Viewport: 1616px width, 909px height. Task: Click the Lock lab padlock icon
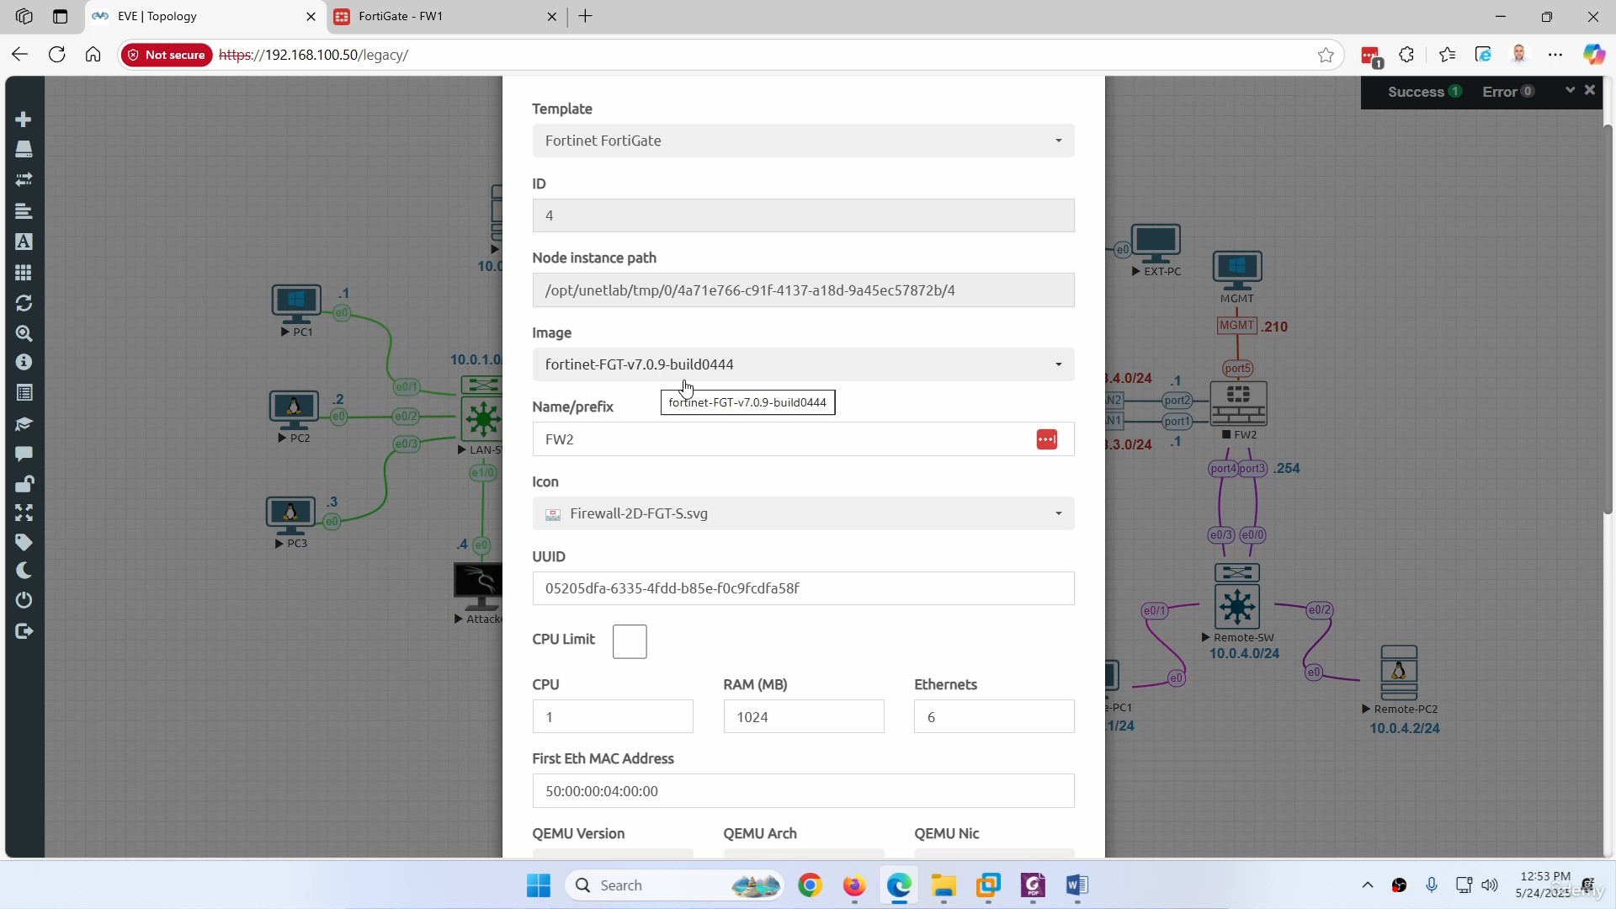pos(24,484)
